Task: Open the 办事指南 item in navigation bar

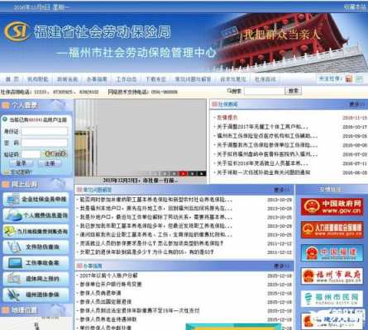Action: (x=97, y=79)
